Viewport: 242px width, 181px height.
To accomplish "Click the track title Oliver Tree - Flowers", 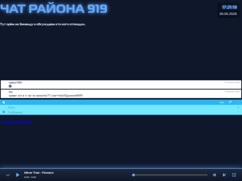I will 39,173.
